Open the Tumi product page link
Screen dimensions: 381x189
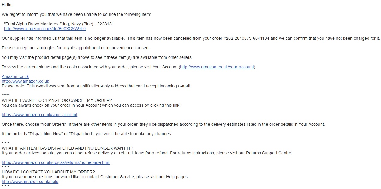[45, 29]
